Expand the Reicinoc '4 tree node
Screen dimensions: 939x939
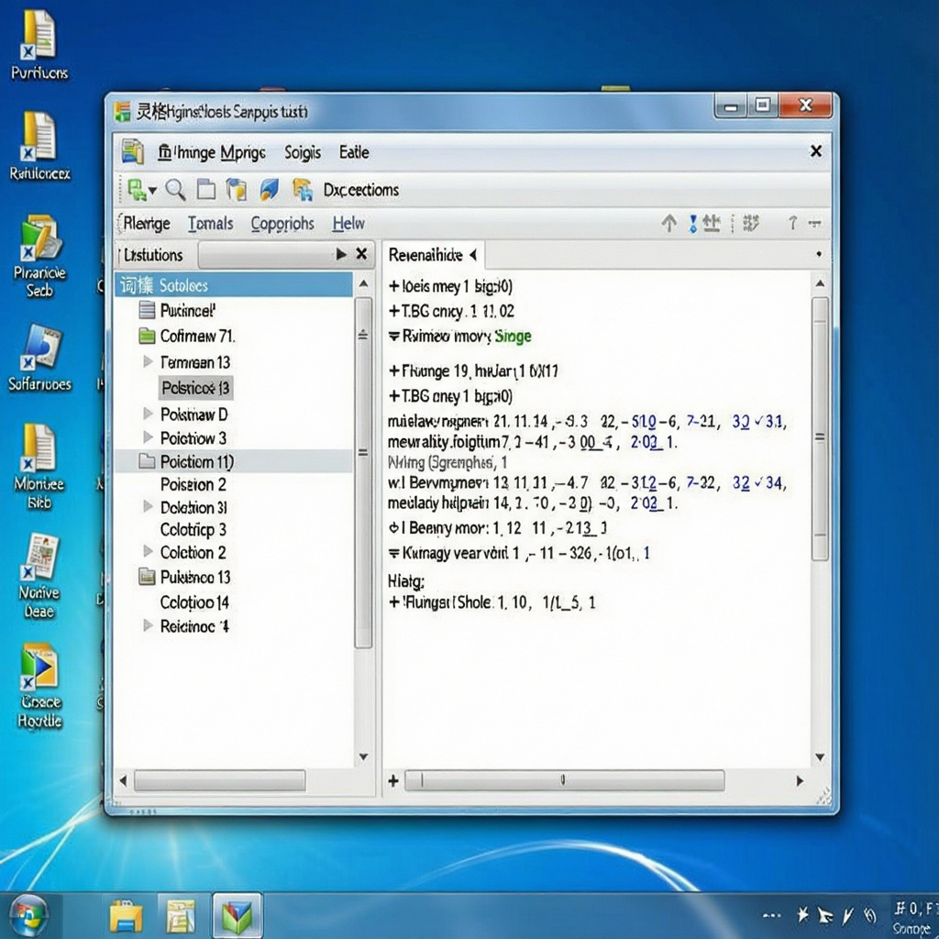[148, 625]
